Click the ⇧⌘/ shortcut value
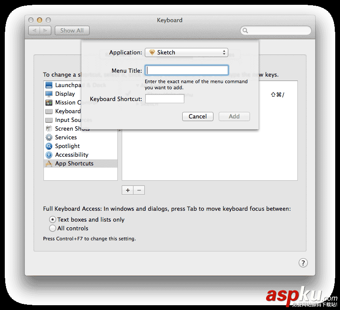This screenshot has height=310, width=340. (x=277, y=94)
